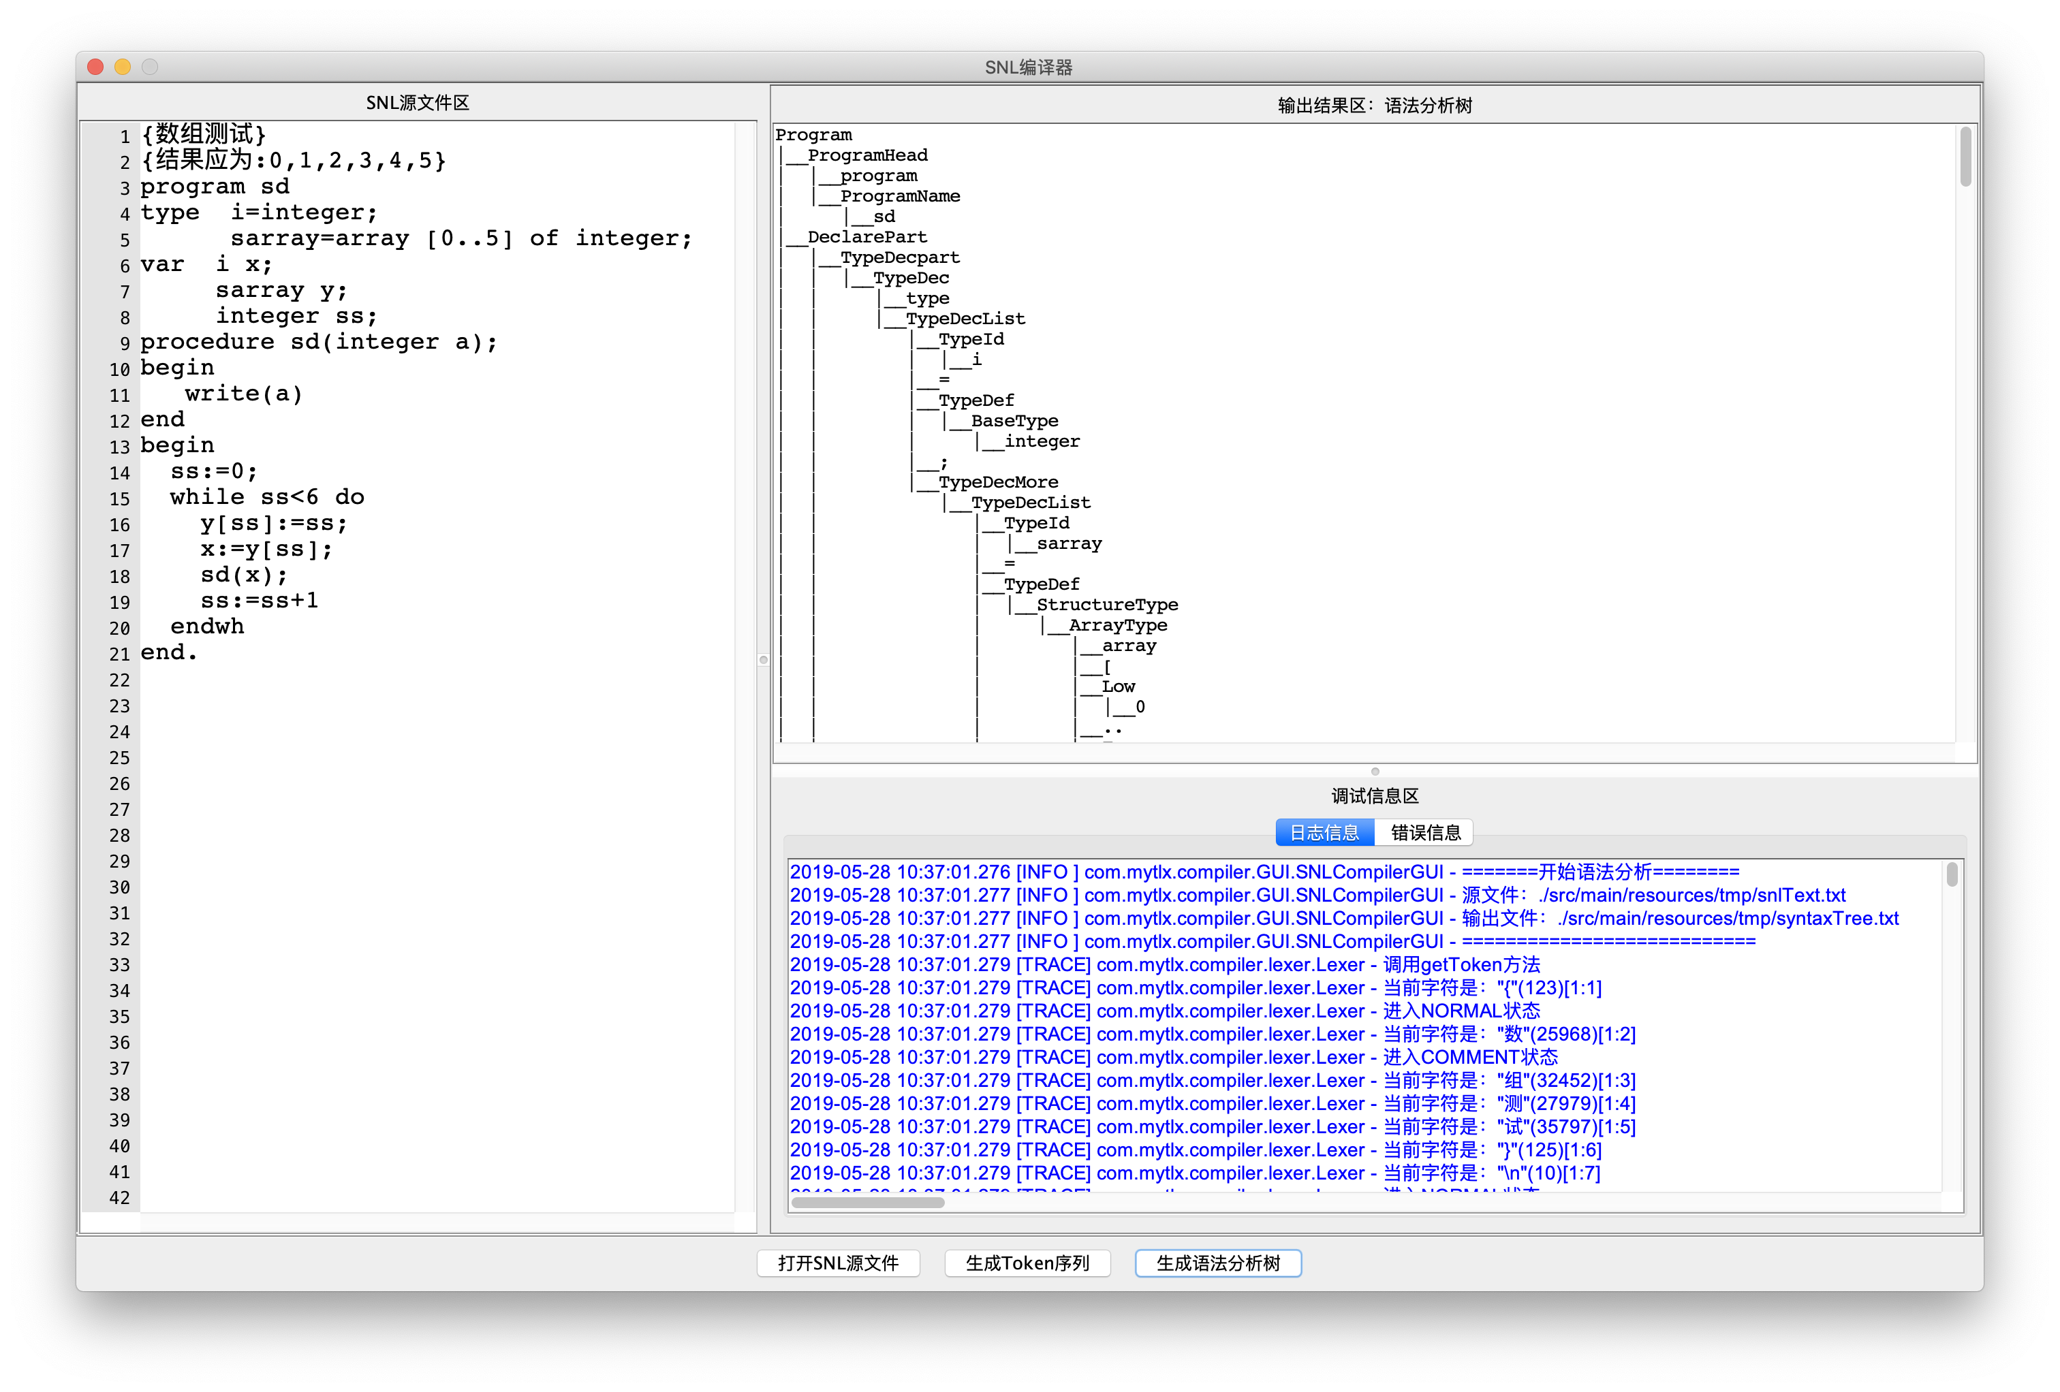The width and height of the screenshot is (2060, 1392).
Task: Select the 日志信息 tab
Action: point(1324,832)
